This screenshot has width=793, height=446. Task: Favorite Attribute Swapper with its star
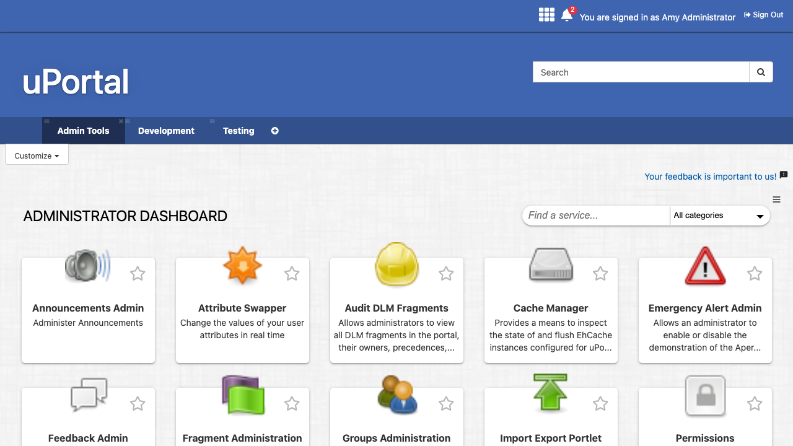pyautogui.click(x=292, y=274)
